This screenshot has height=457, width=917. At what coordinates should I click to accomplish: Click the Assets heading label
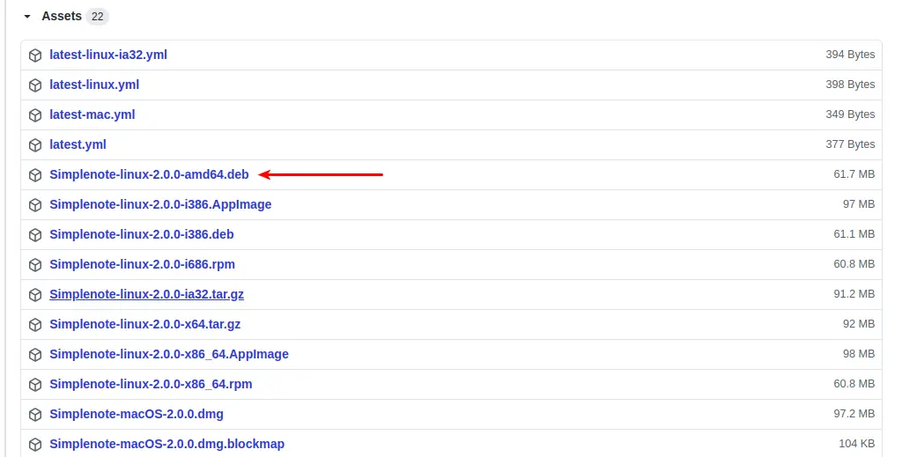click(x=62, y=16)
